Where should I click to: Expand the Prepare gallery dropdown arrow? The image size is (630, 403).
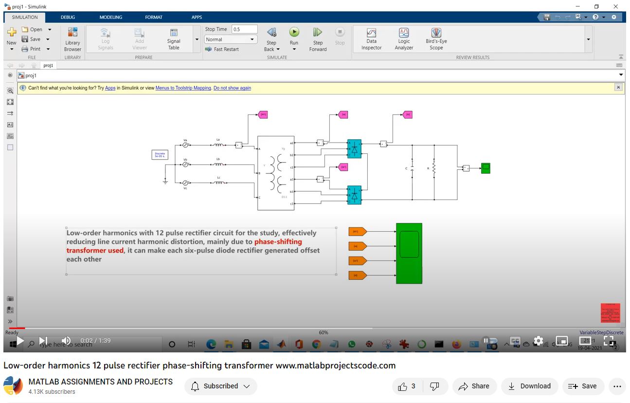197,39
